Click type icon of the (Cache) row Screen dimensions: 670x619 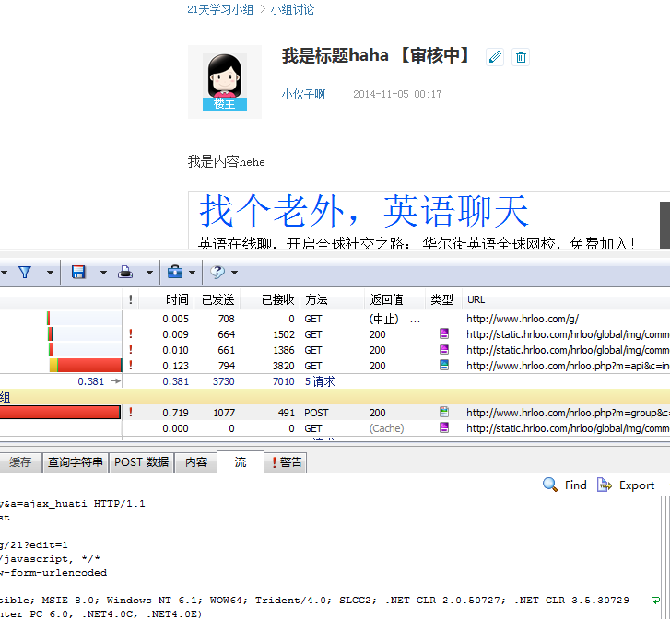click(x=444, y=427)
